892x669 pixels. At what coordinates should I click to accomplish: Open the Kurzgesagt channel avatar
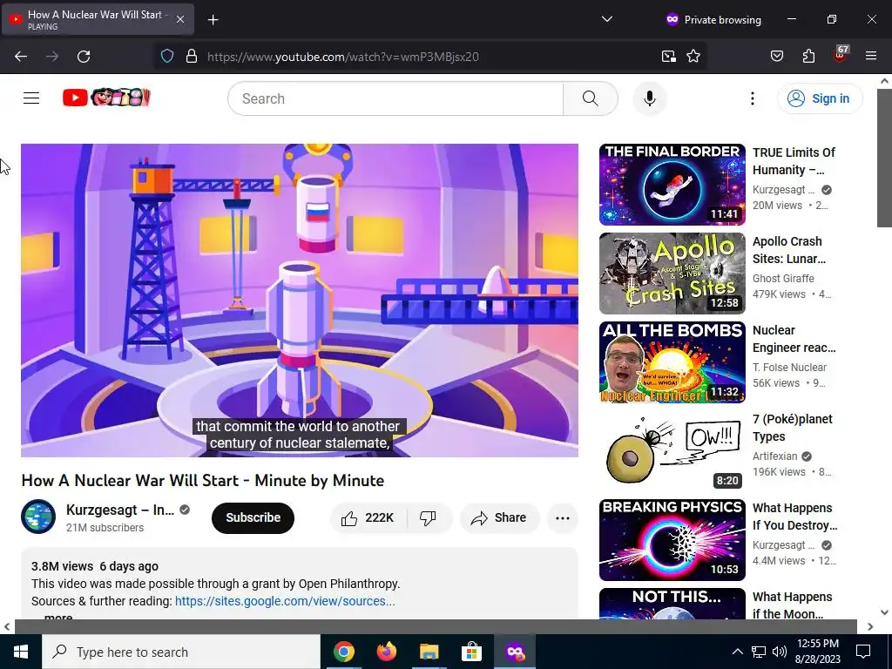38,517
